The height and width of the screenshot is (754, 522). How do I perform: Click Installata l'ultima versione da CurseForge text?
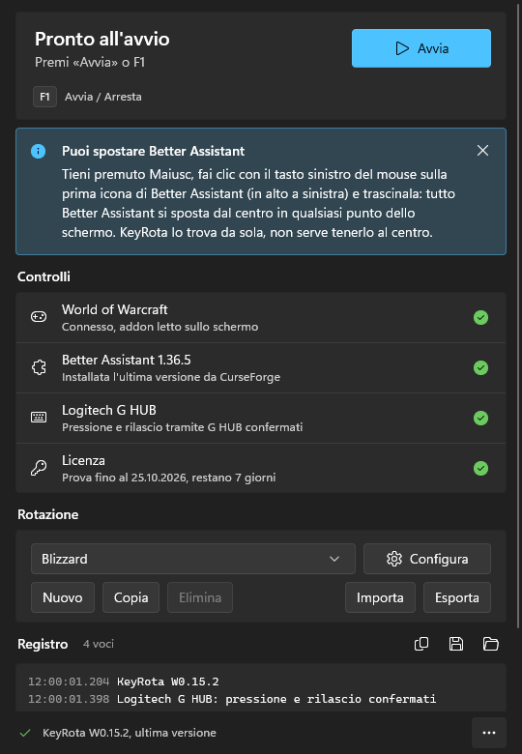pyautogui.click(x=171, y=377)
